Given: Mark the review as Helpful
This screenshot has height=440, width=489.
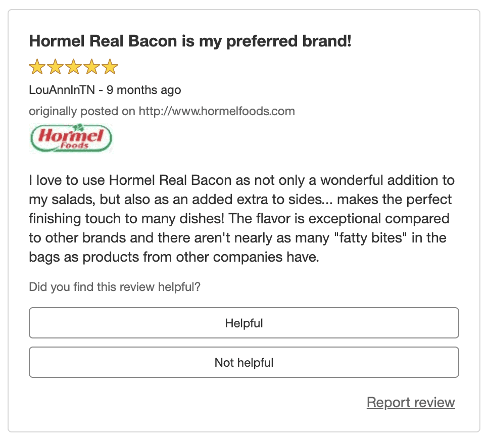Looking at the screenshot, I should coord(244,323).
